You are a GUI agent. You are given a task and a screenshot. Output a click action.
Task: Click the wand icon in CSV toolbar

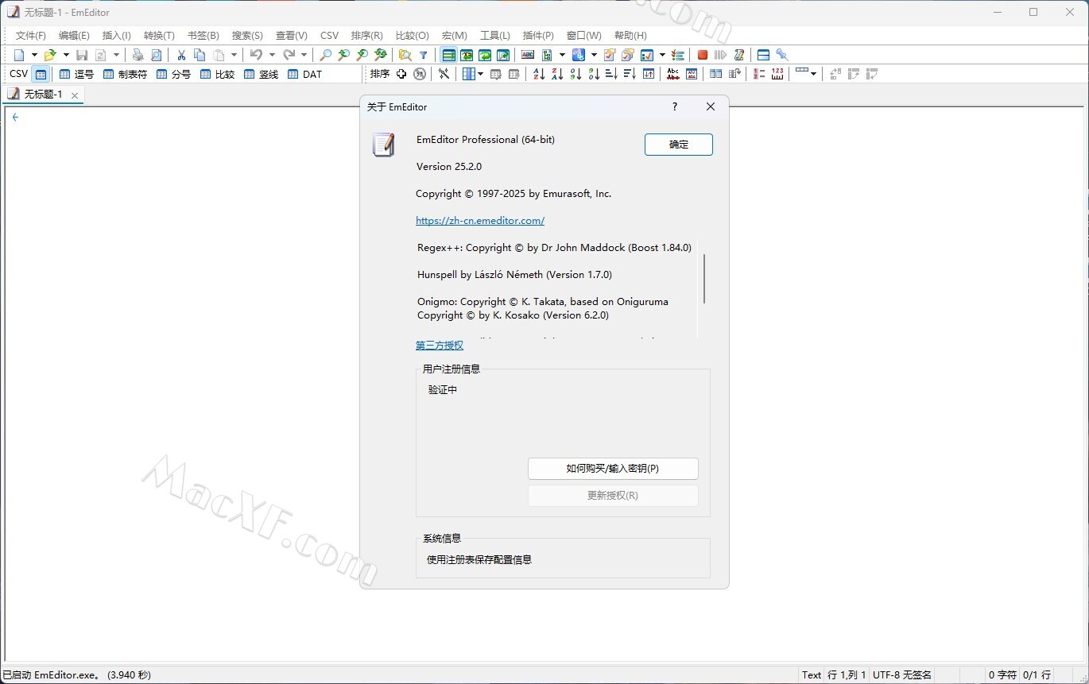pos(444,74)
